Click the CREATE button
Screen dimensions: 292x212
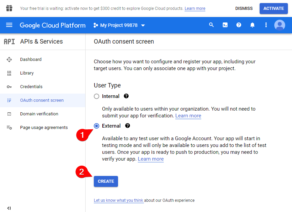pos(106,181)
